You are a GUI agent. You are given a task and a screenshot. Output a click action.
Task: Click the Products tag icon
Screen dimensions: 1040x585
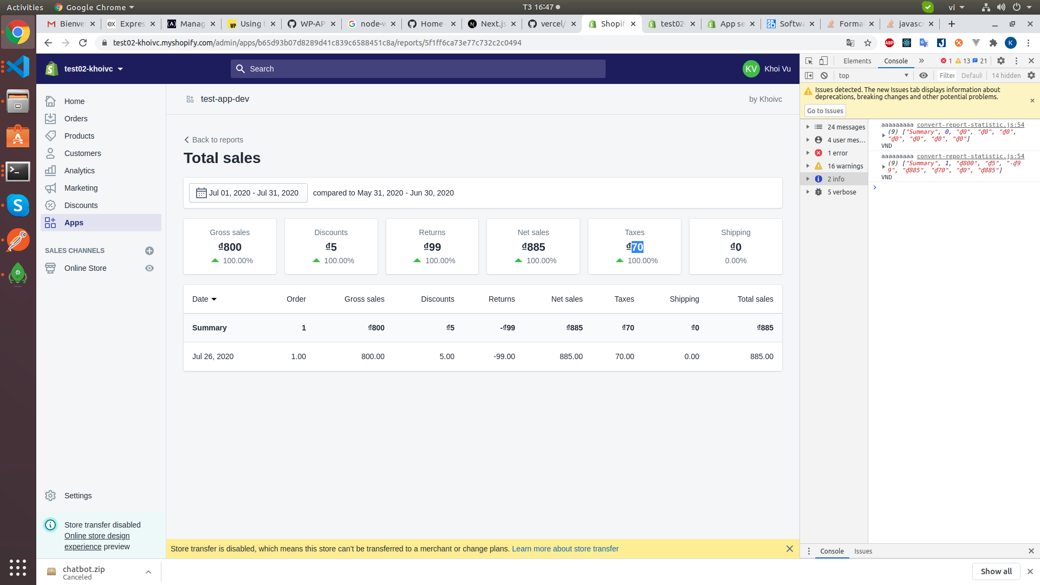coord(50,136)
